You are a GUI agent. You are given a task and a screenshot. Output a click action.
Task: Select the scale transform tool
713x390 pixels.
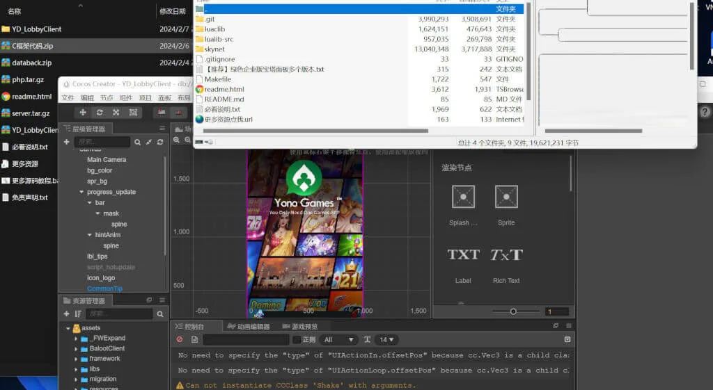pos(116,113)
